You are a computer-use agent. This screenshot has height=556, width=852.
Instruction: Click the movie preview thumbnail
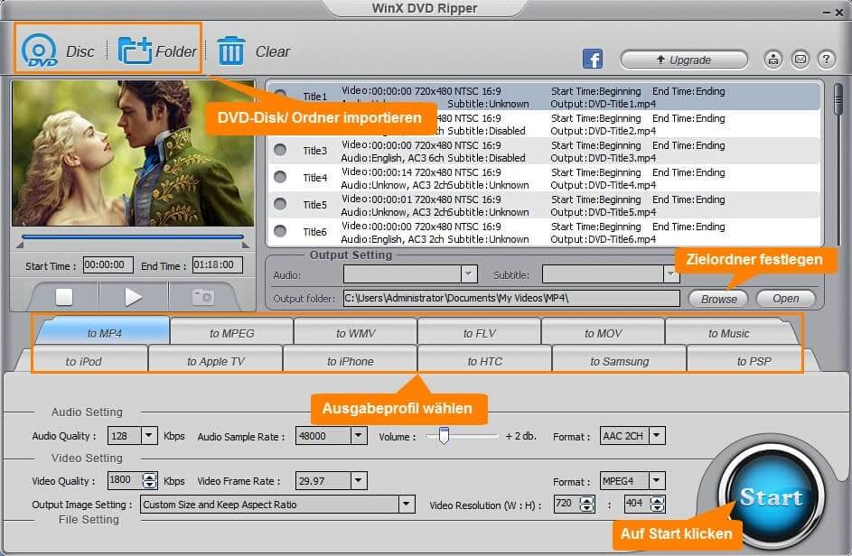(133, 153)
